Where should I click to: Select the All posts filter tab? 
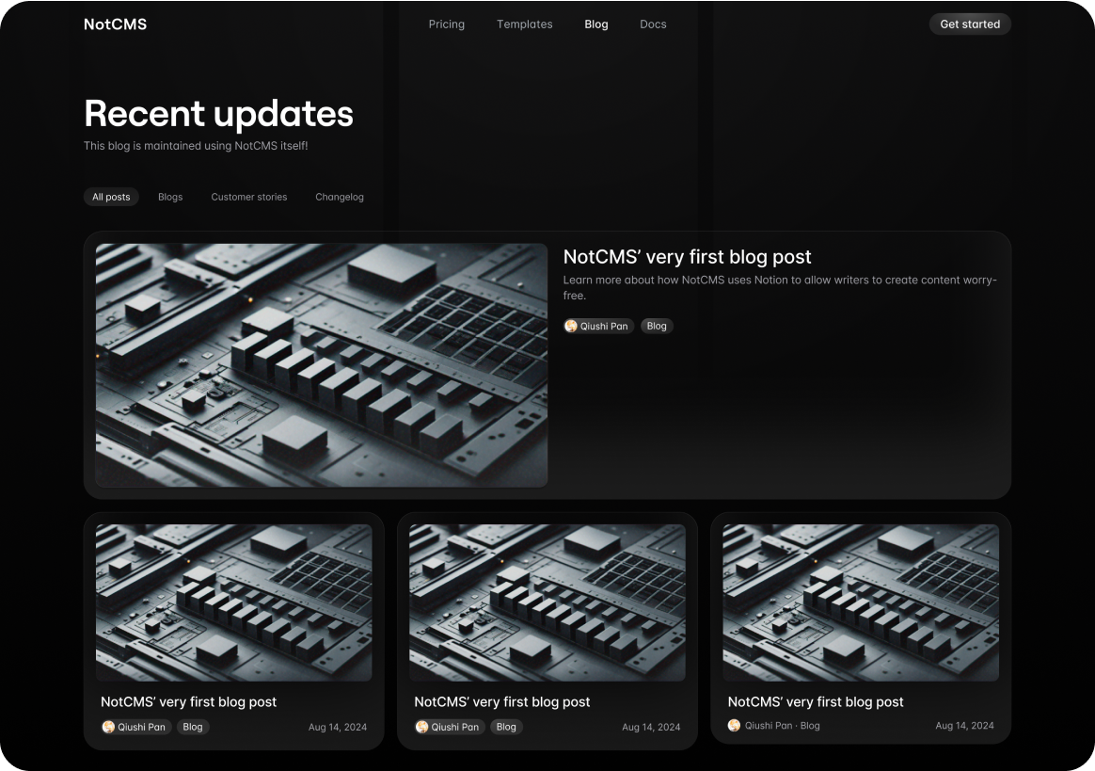111,197
